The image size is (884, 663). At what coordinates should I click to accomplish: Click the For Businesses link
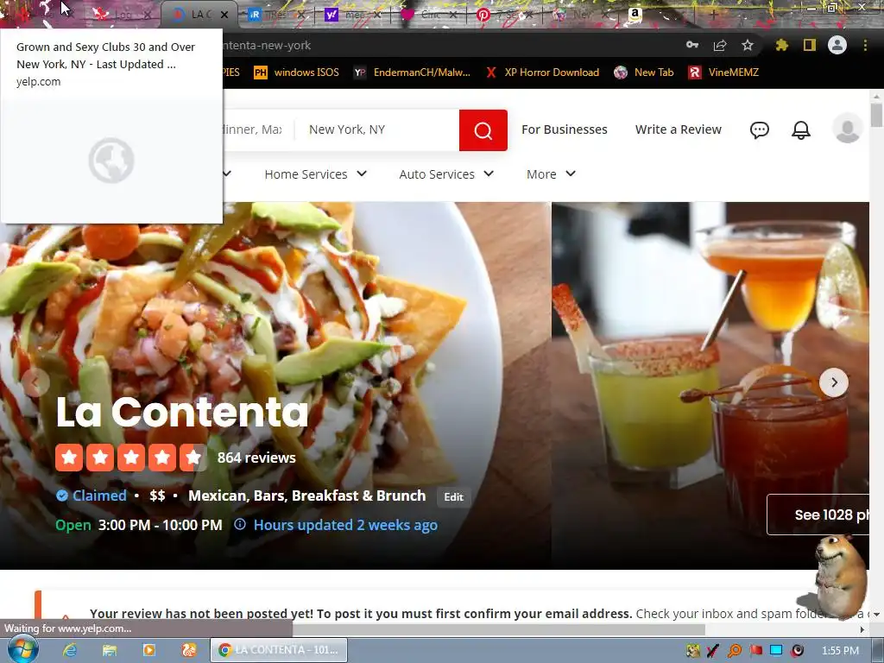[565, 129]
